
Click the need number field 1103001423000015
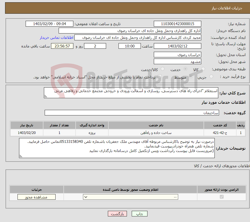(x=177, y=24)
